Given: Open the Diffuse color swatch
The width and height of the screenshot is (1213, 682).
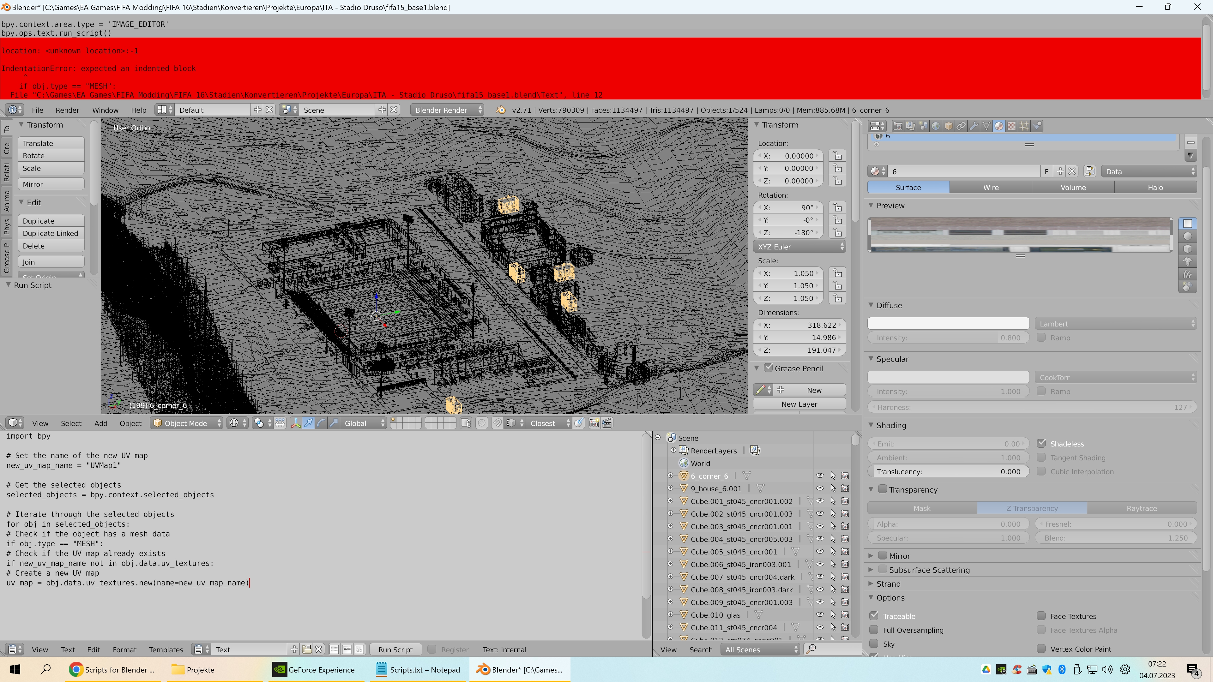Looking at the screenshot, I should 948,323.
